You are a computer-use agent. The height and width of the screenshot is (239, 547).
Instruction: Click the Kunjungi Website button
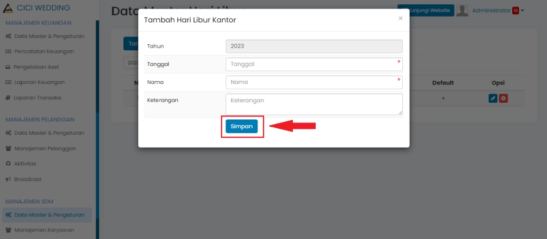click(426, 10)
